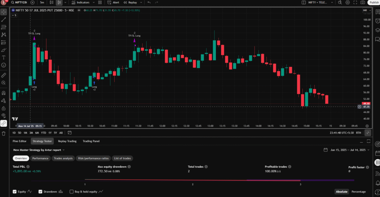Viewport: 380px width, 197px height.
Task: Open the Indicators dialog
Action: (x=81, y=3)
